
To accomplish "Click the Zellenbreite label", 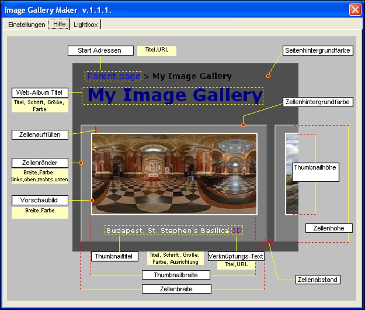I will pyautogui.click(x=176, y=289).
